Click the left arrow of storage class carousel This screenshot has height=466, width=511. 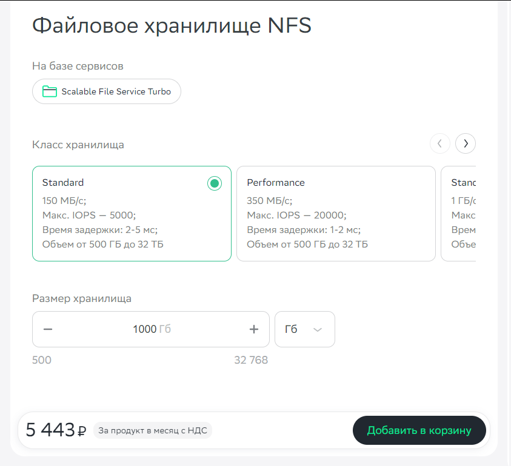(x=439, y=143)
